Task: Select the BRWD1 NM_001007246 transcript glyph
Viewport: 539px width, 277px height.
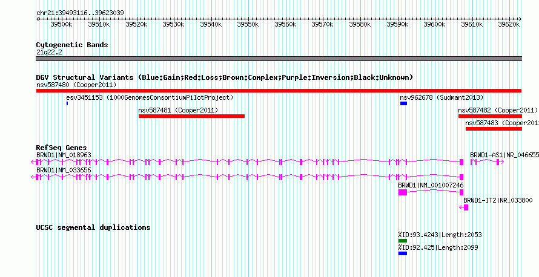Action: pos(431,192)
